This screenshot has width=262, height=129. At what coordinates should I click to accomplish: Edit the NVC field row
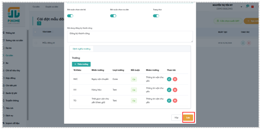(169, 79)
